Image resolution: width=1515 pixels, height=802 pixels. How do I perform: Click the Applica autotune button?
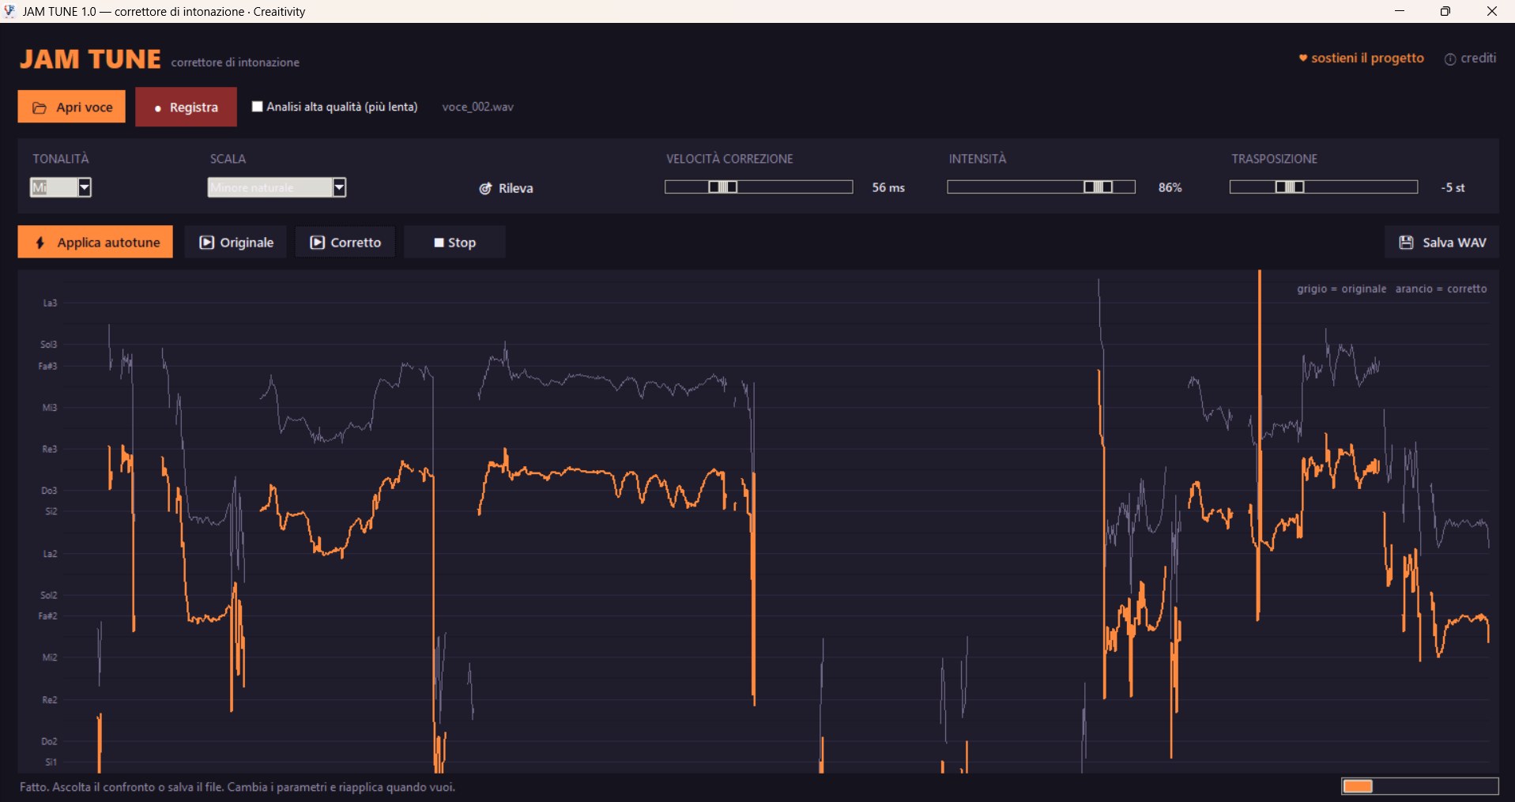95,242
